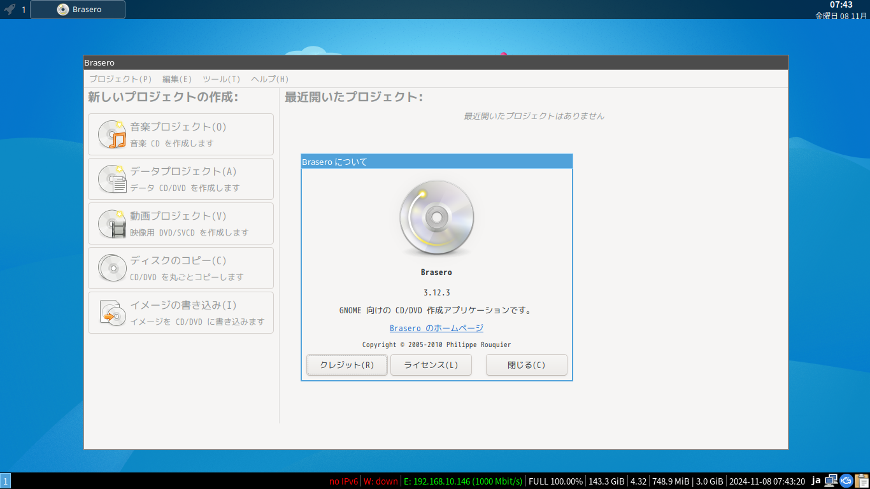The height and width of the screenshot is (489, 870).
Task: Start a 動画プロジェクト video DVD project
Action: (x=181, y=223)
